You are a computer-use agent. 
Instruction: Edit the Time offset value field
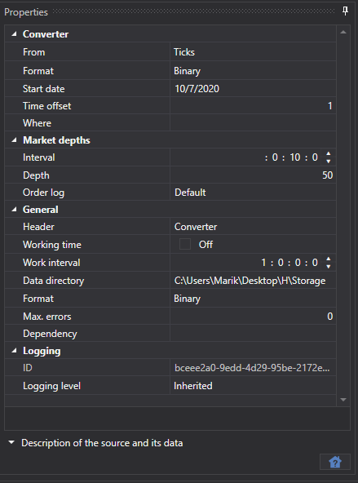click(253, 106)
